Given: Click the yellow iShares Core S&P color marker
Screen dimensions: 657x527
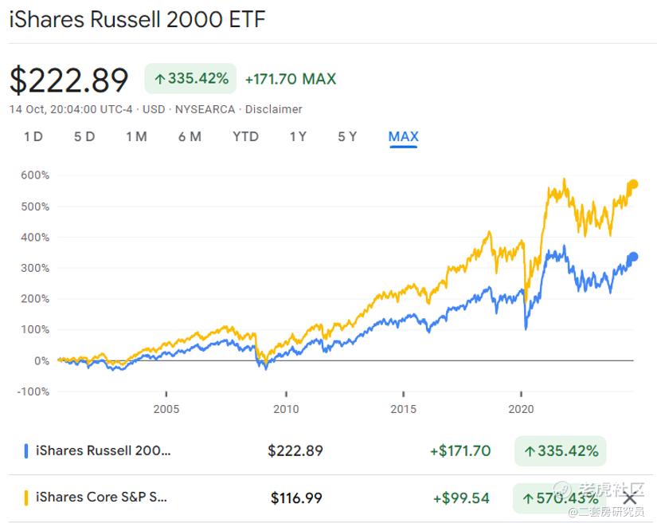Looking at the screenshot, I should point(26,498).
